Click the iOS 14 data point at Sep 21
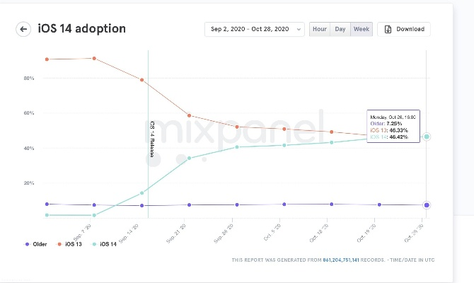474x283 pixels. point(189,158)
